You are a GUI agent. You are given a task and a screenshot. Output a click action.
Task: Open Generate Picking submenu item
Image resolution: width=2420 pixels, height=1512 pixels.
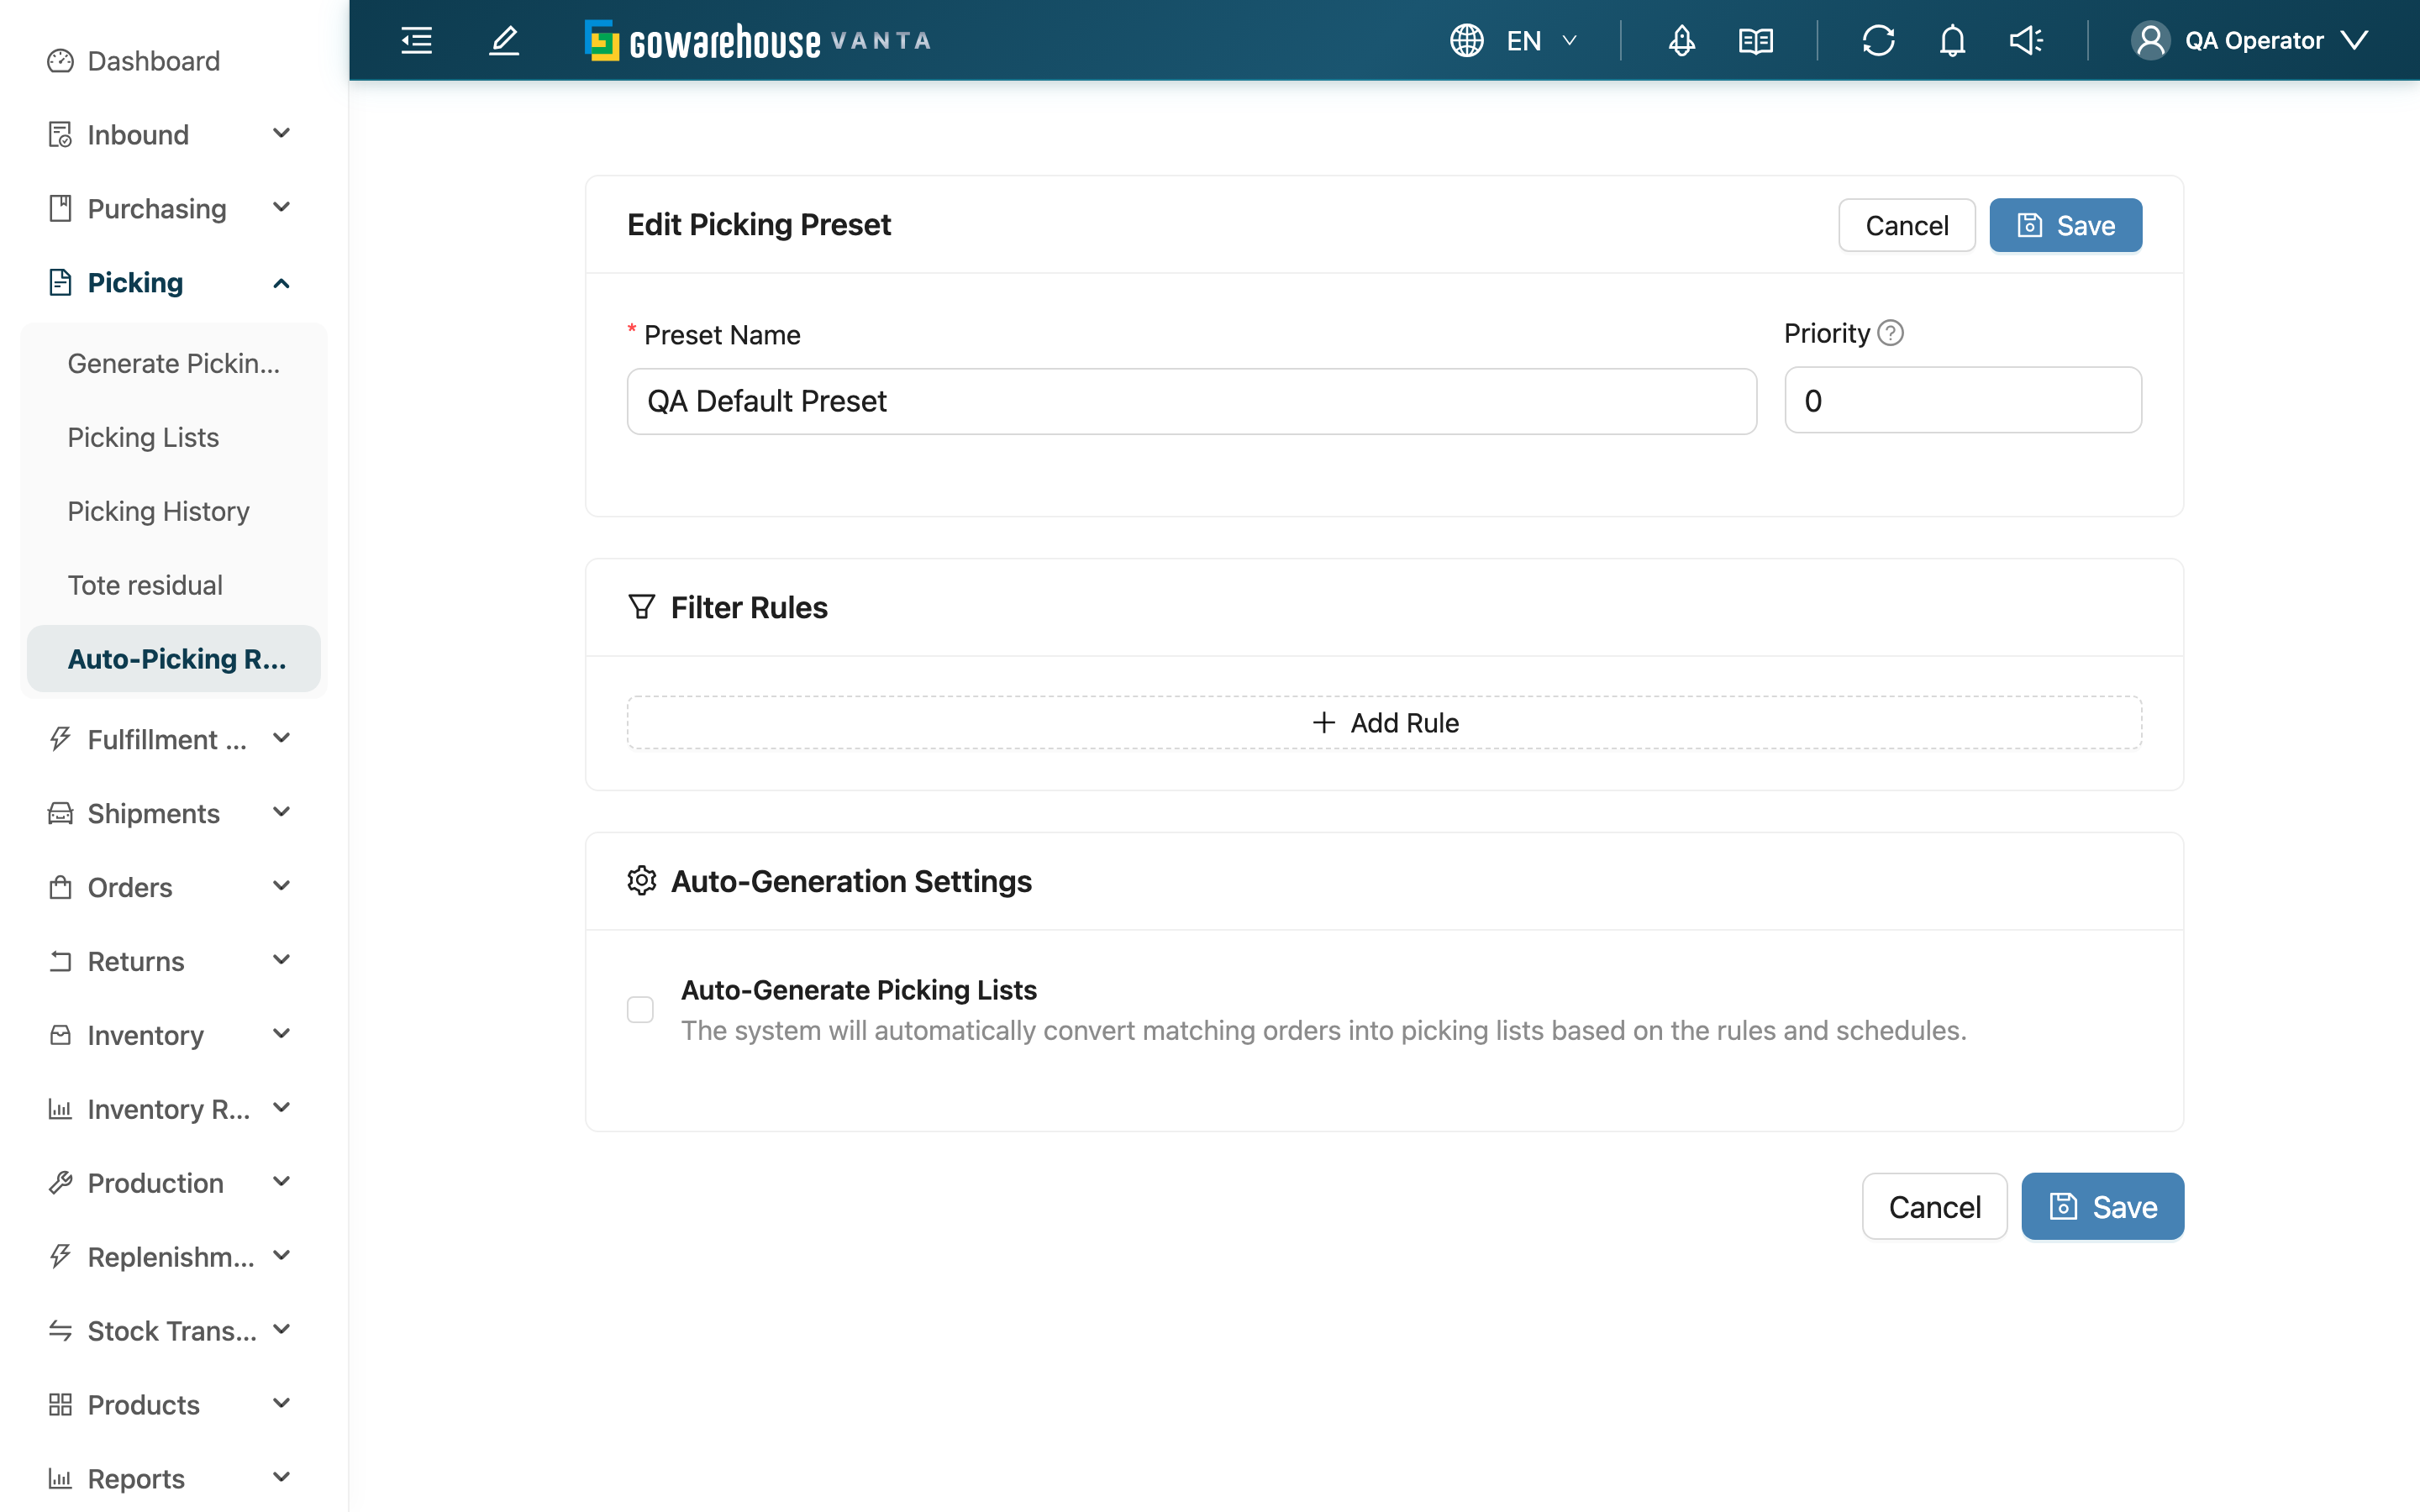174,363
